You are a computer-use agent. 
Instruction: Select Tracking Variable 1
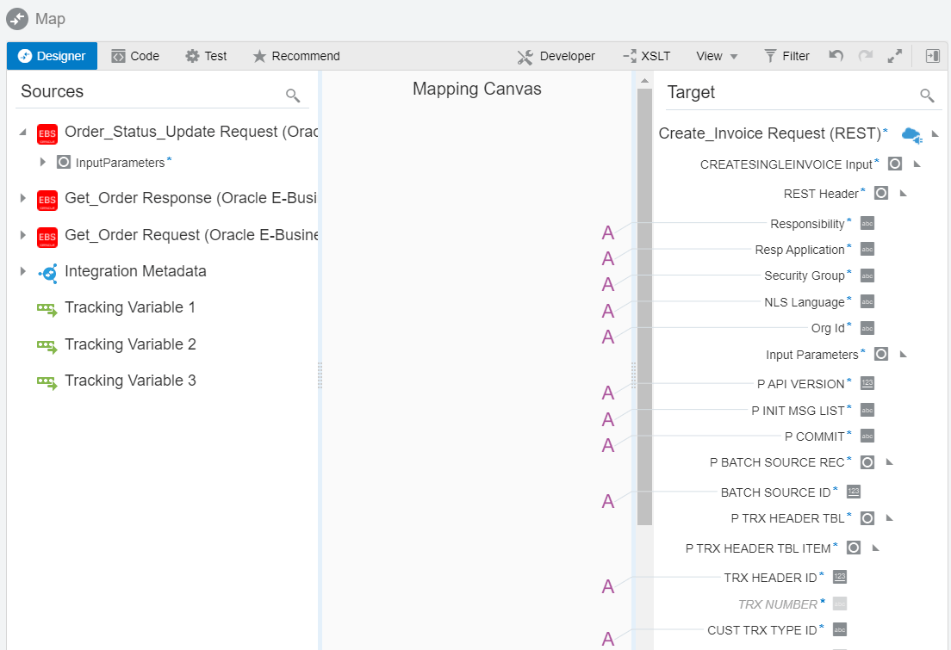point(130,307)
